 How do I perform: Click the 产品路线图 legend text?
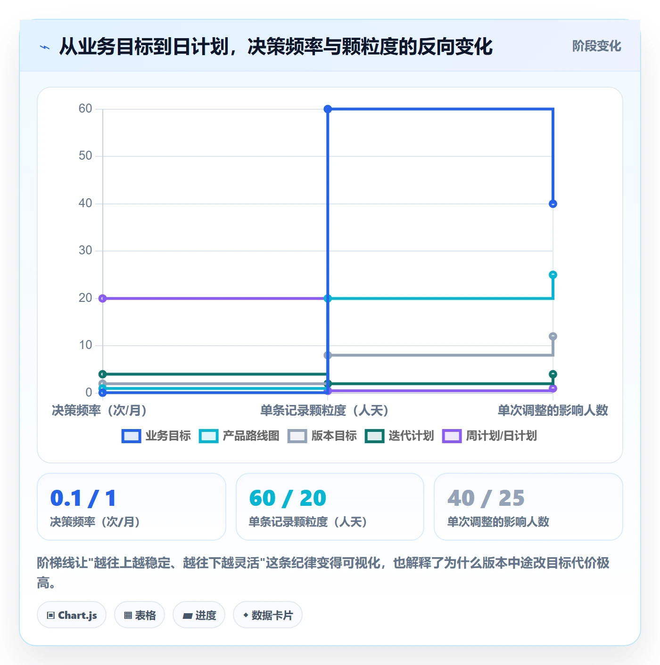[x=251, y=436]
